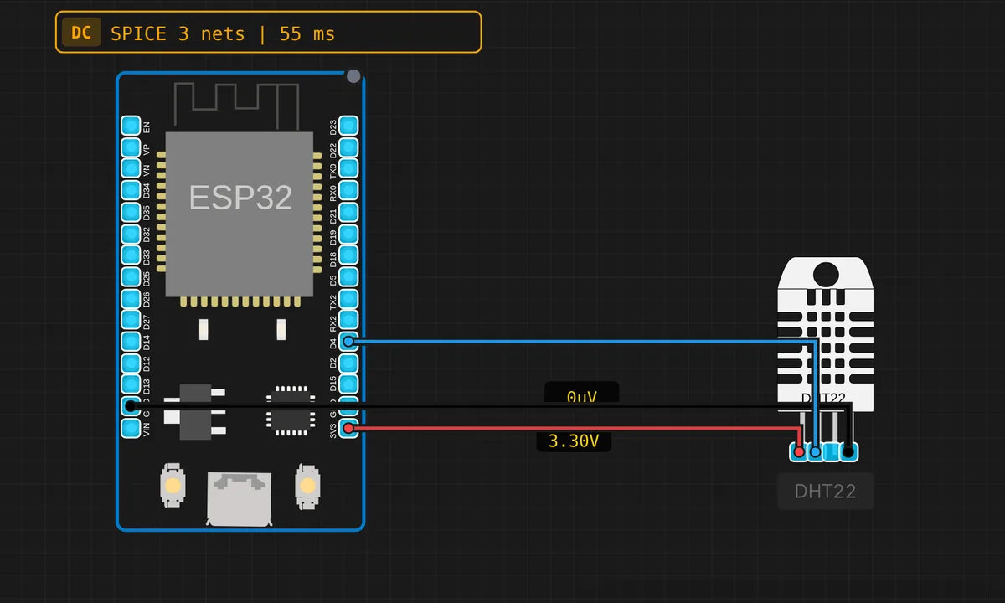This screenshot has width=1005, height=603.
Task: Click the DHT22 data pin with blue wire
Action: click(815, 451)
